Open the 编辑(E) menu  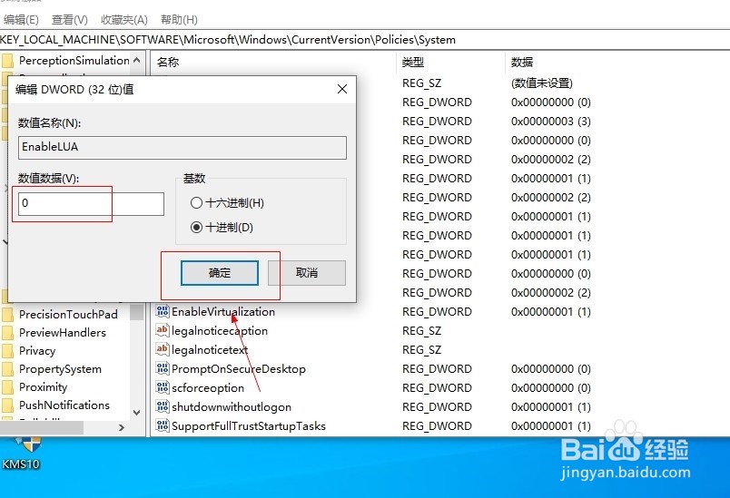21,20
